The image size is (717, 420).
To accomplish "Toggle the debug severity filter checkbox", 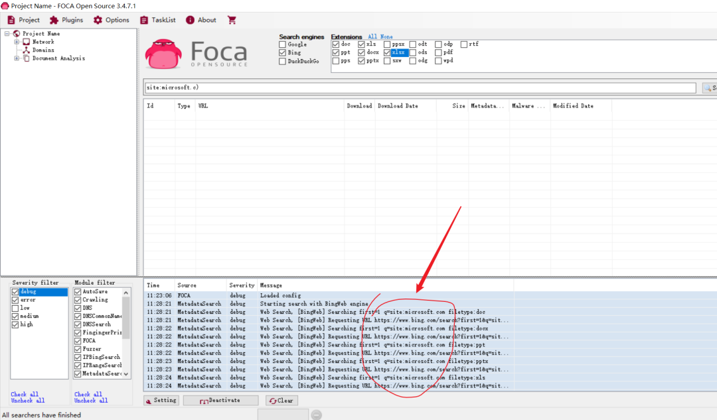I will [15, 291].
